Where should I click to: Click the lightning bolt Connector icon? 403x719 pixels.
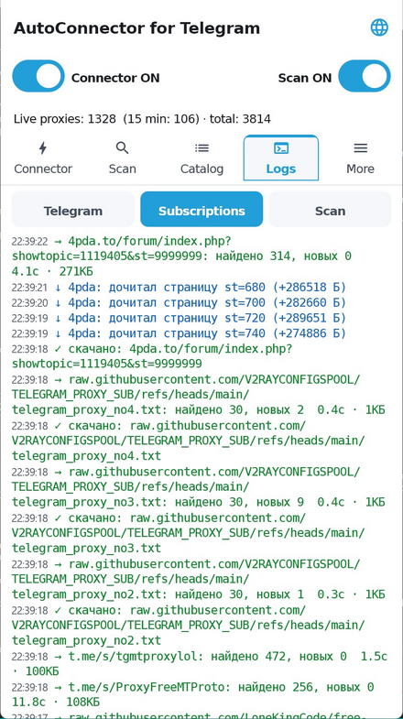(x=43, y=147)
